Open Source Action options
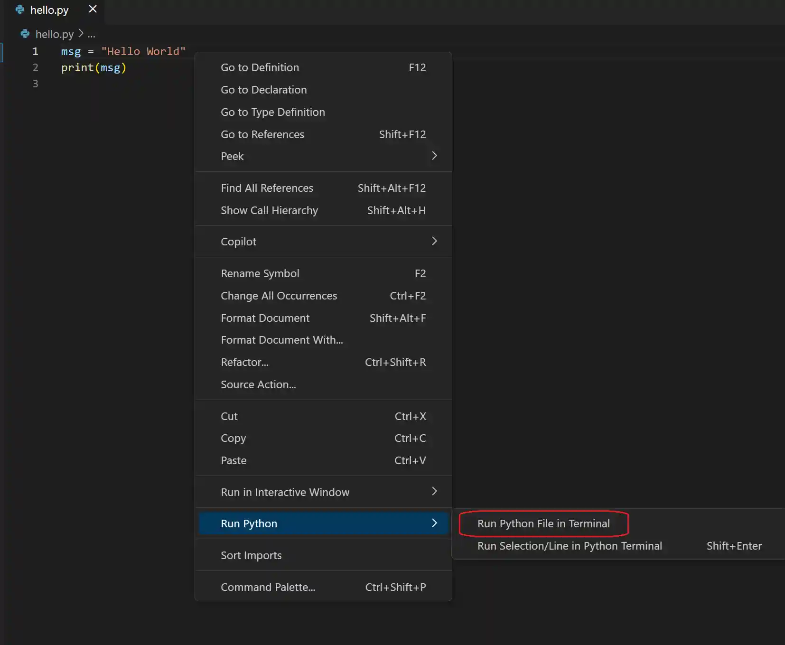The width and height of the screenshot is (785, 645). coord(258,384)
